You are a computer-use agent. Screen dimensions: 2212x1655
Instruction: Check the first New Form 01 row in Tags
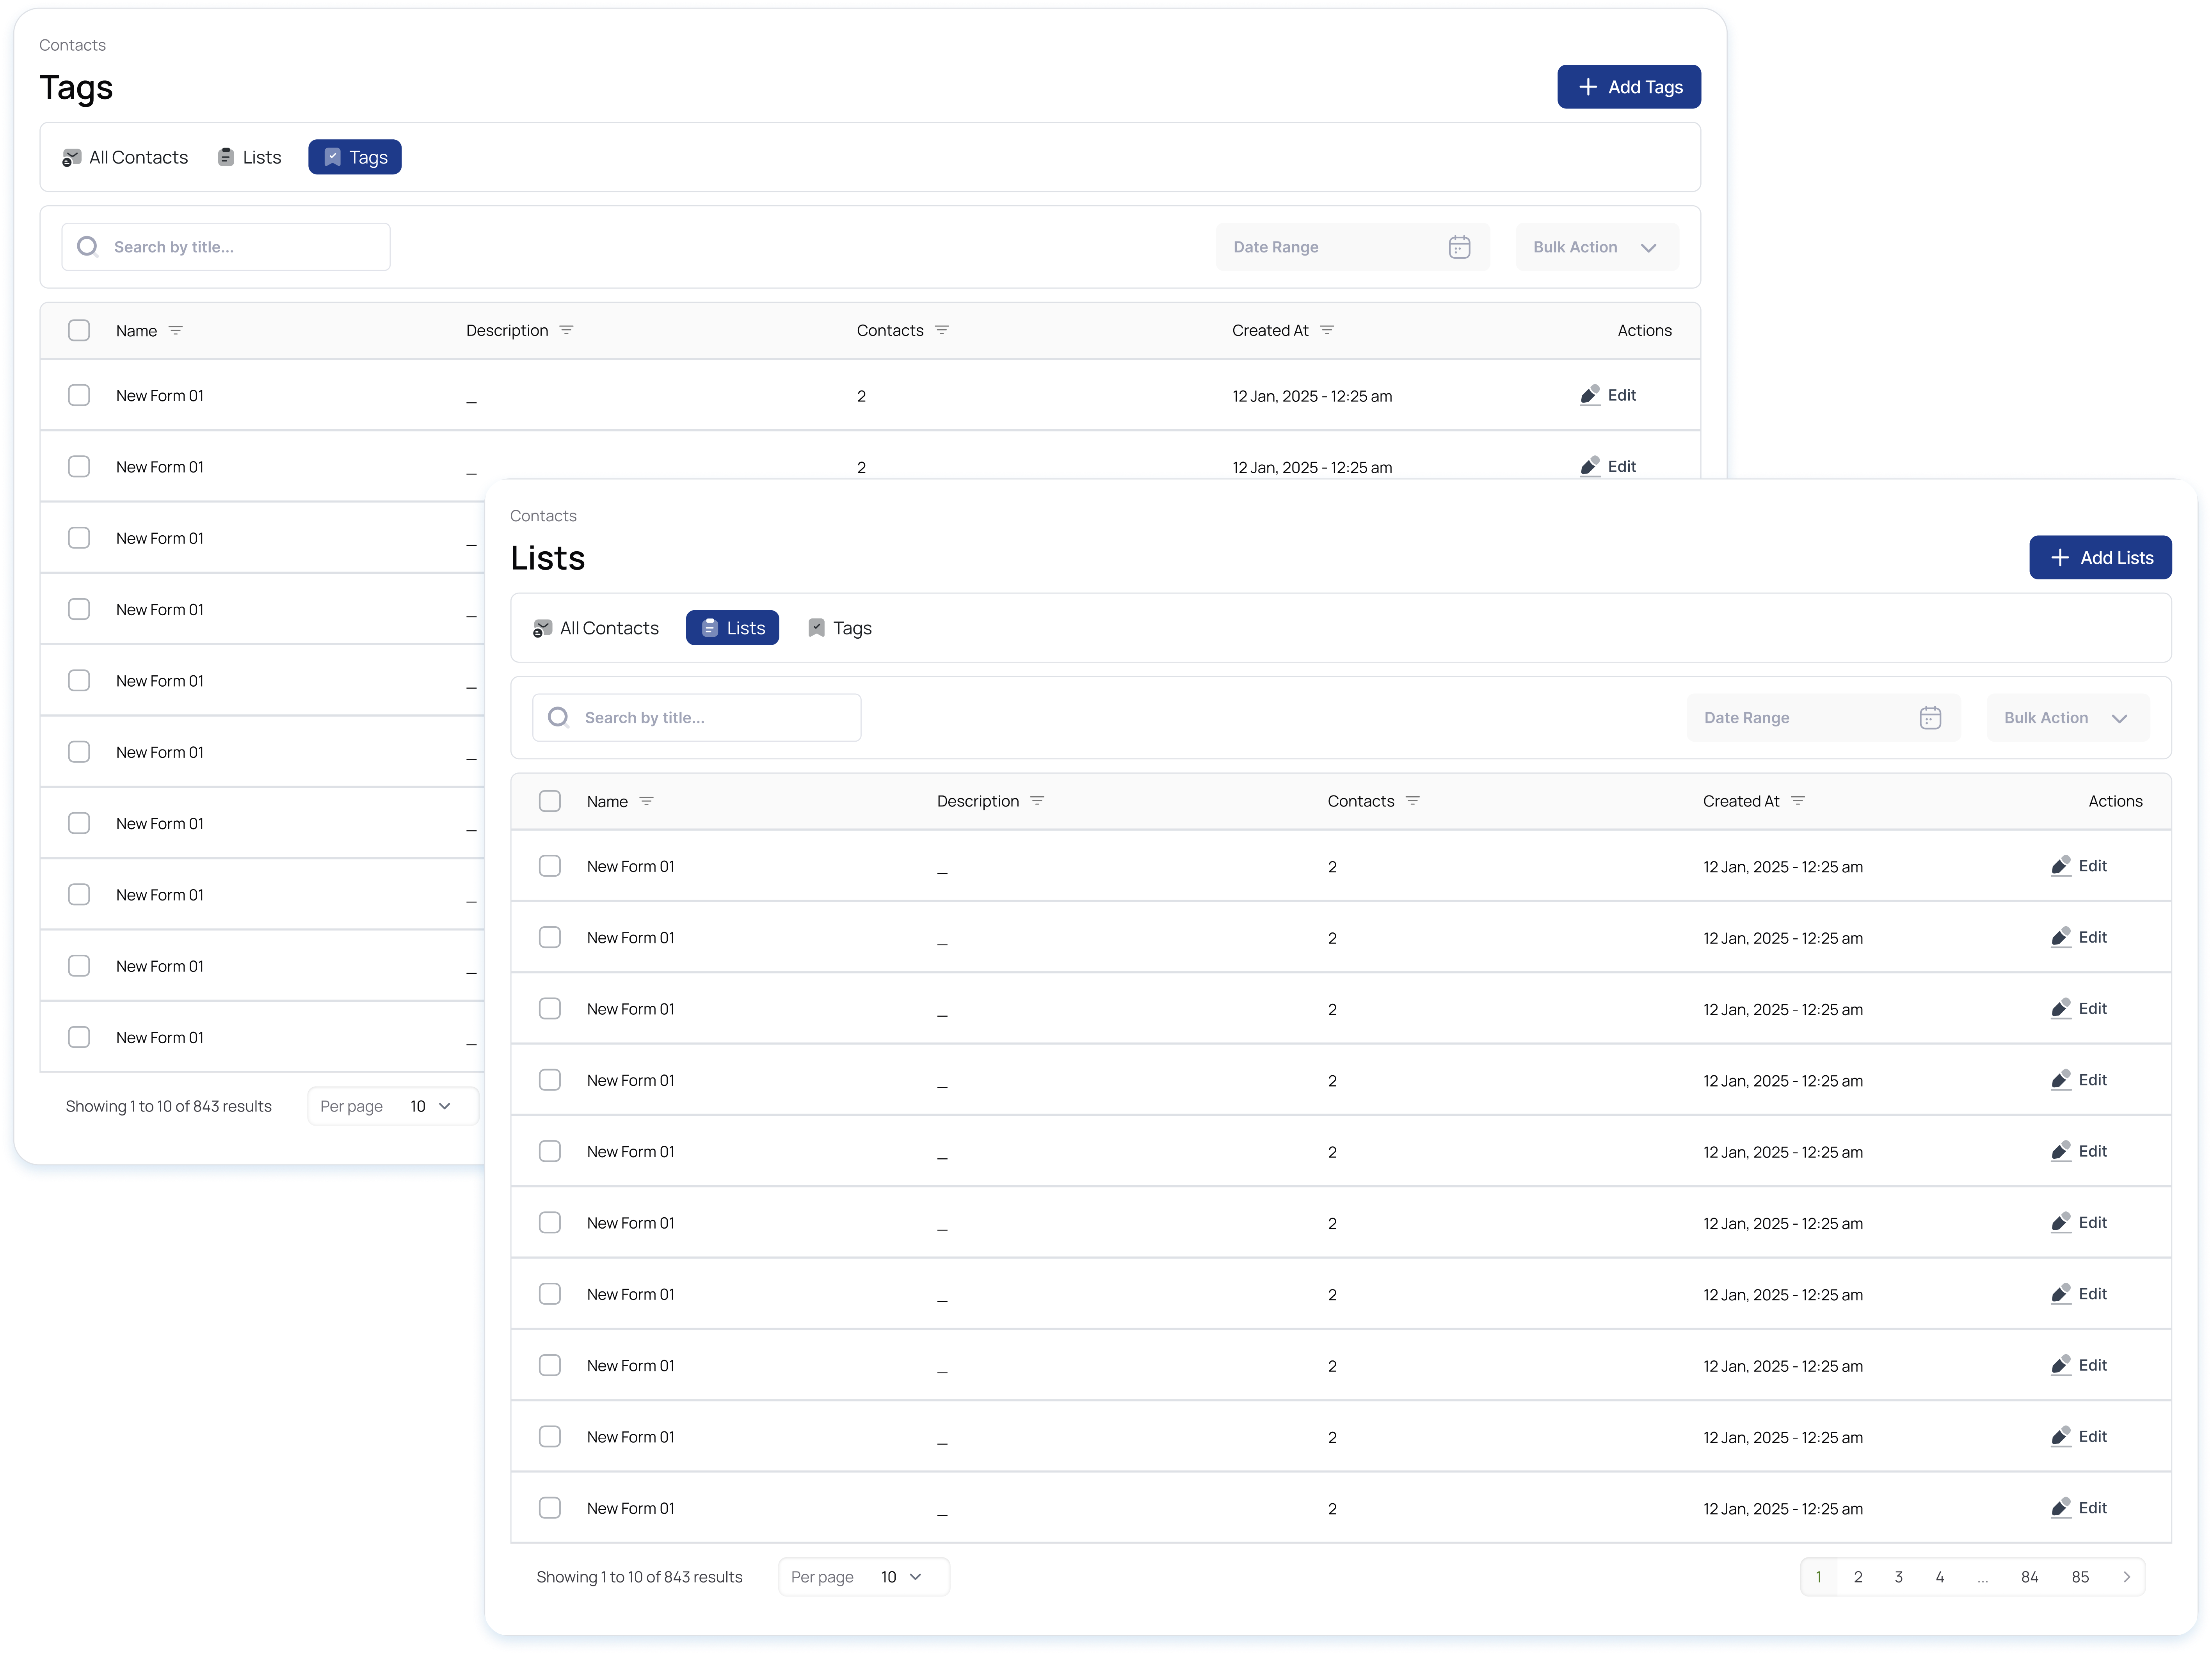(79, 395)
